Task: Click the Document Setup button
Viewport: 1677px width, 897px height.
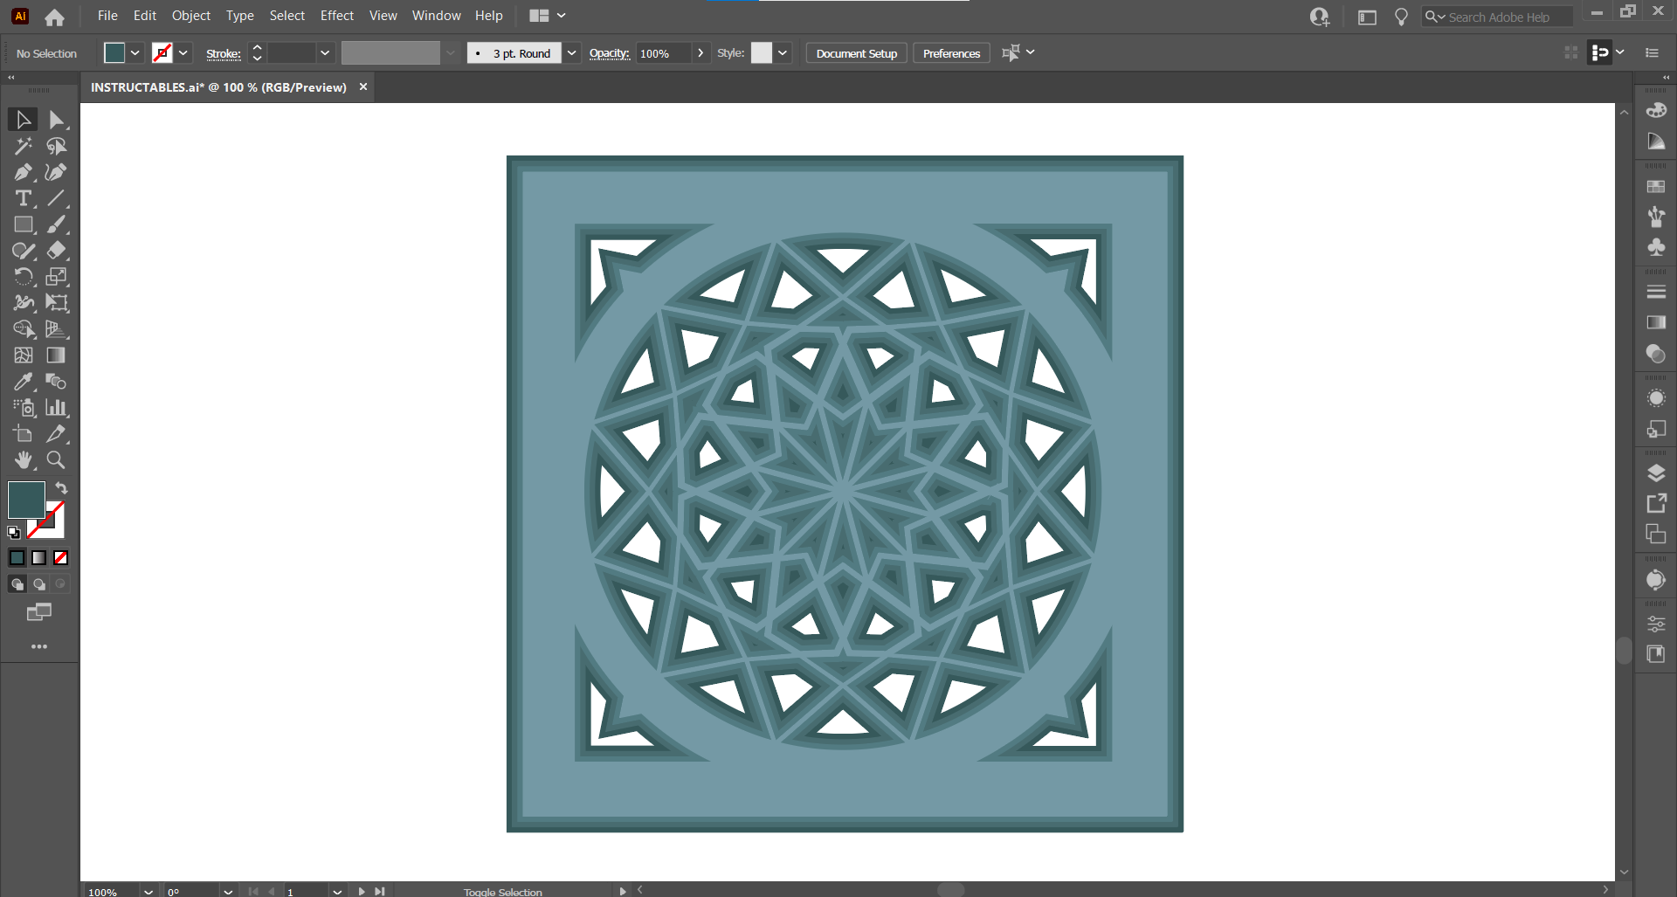Action: [x=857, y=53]
